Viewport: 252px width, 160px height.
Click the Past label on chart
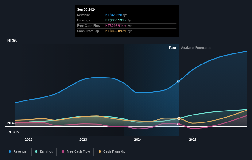click(x=173, y=48)
